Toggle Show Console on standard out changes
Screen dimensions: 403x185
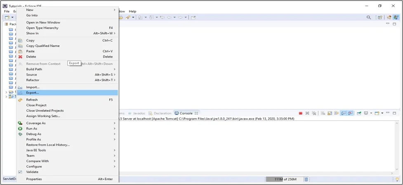[x=343, y=113]
